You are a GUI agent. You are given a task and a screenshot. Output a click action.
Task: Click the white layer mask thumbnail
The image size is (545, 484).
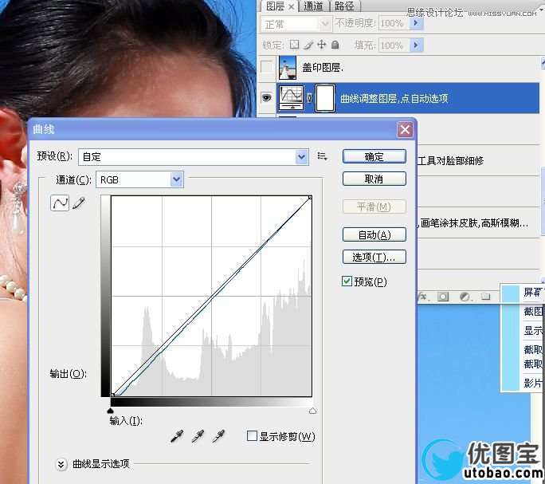point(325,98)
